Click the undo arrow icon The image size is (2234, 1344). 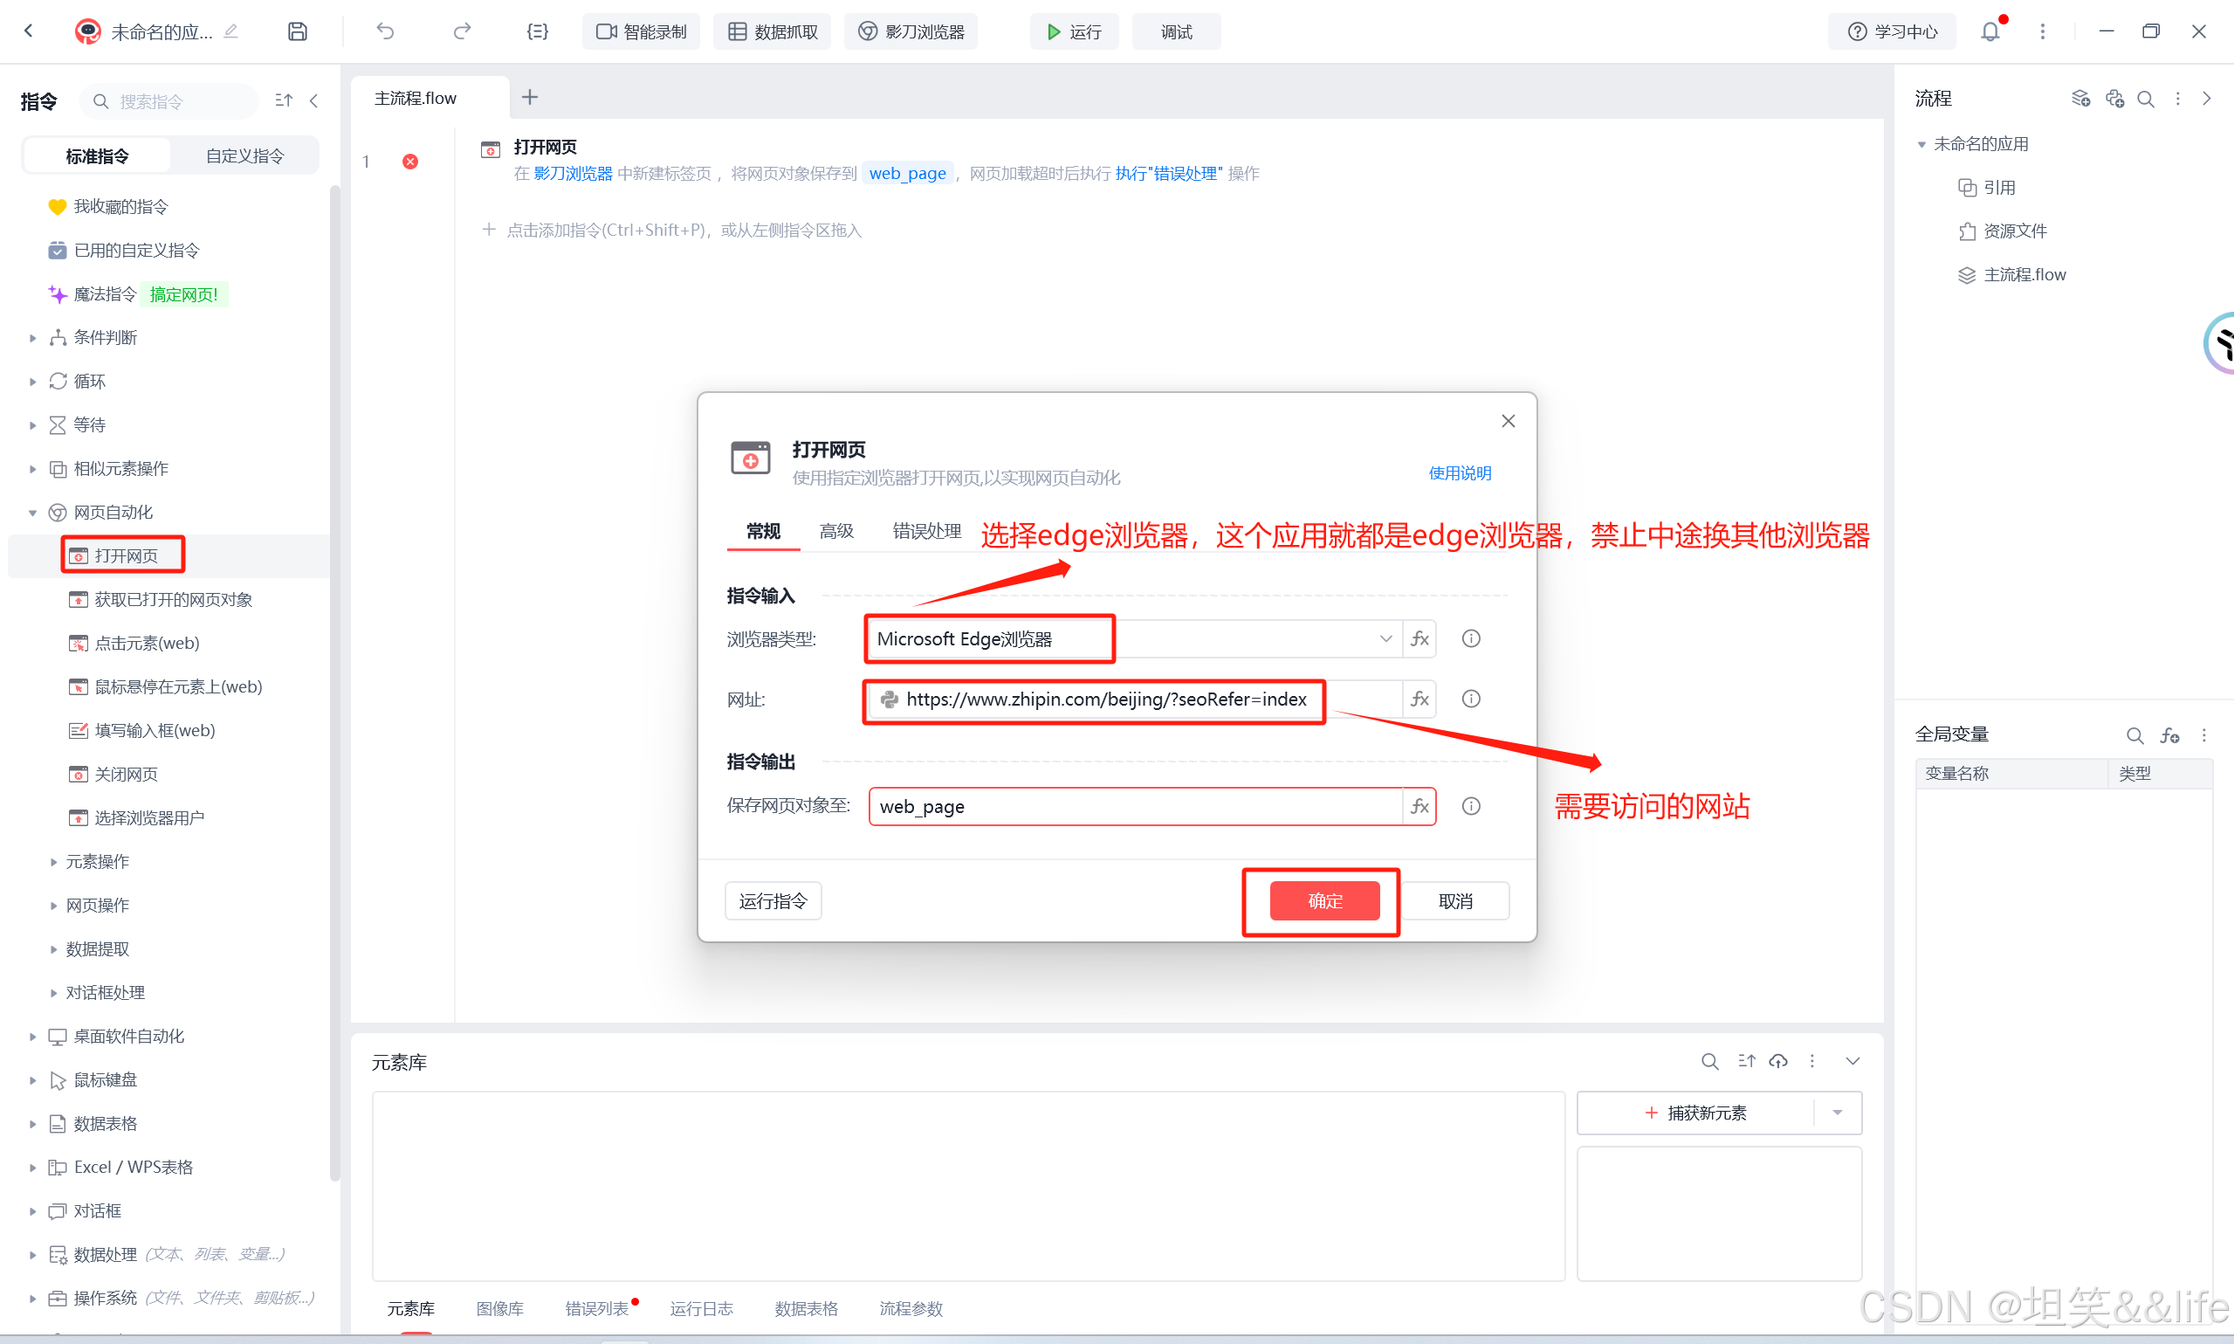pyautogui.click(x=386, y=31)
